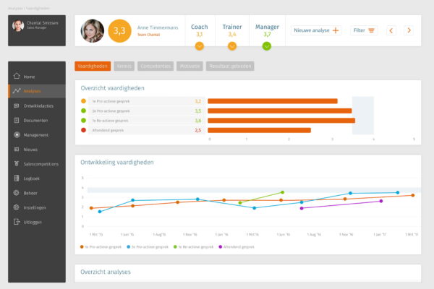
Task: Open Documenten in the sidebar
Action: (35, 120)
